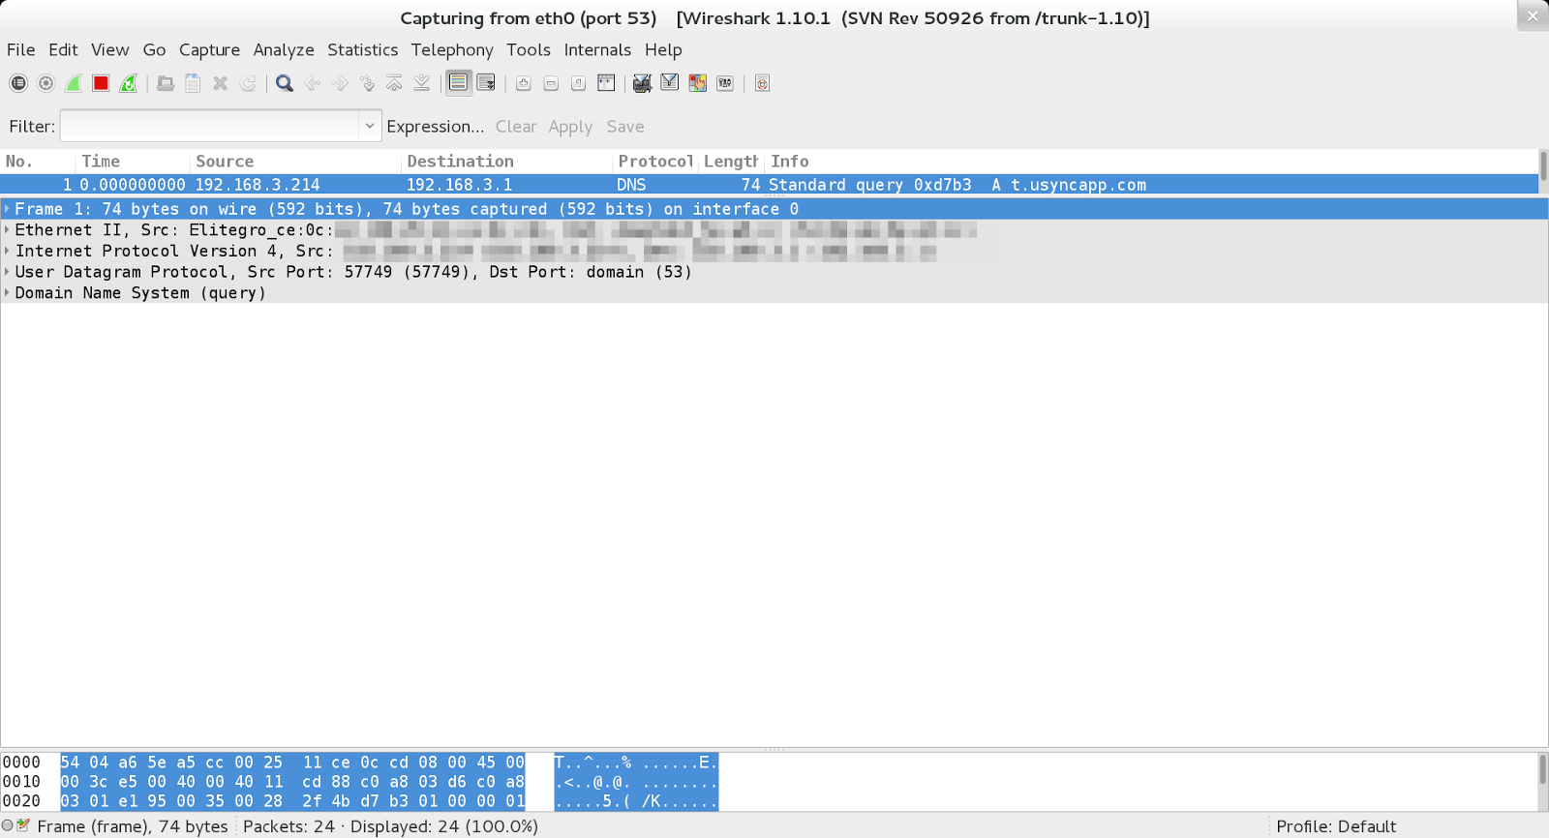Zoom in toolbar icon
Screen dimensions: 1549x838
pyautogui.click(x=524, y=83)
